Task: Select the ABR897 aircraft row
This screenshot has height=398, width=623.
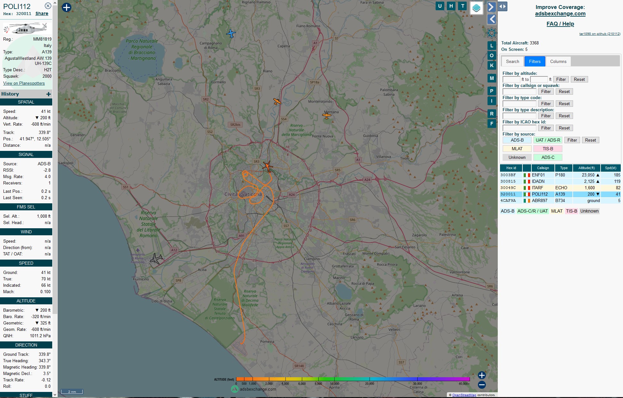Action: 560,200
